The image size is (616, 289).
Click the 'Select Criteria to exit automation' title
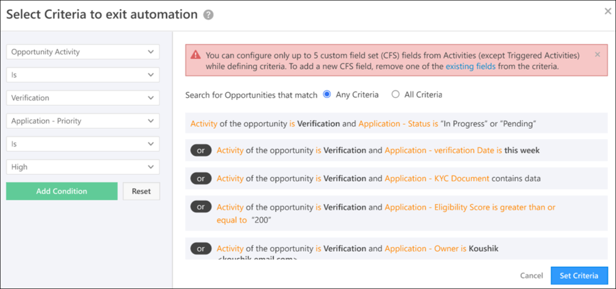pos(102,15)
